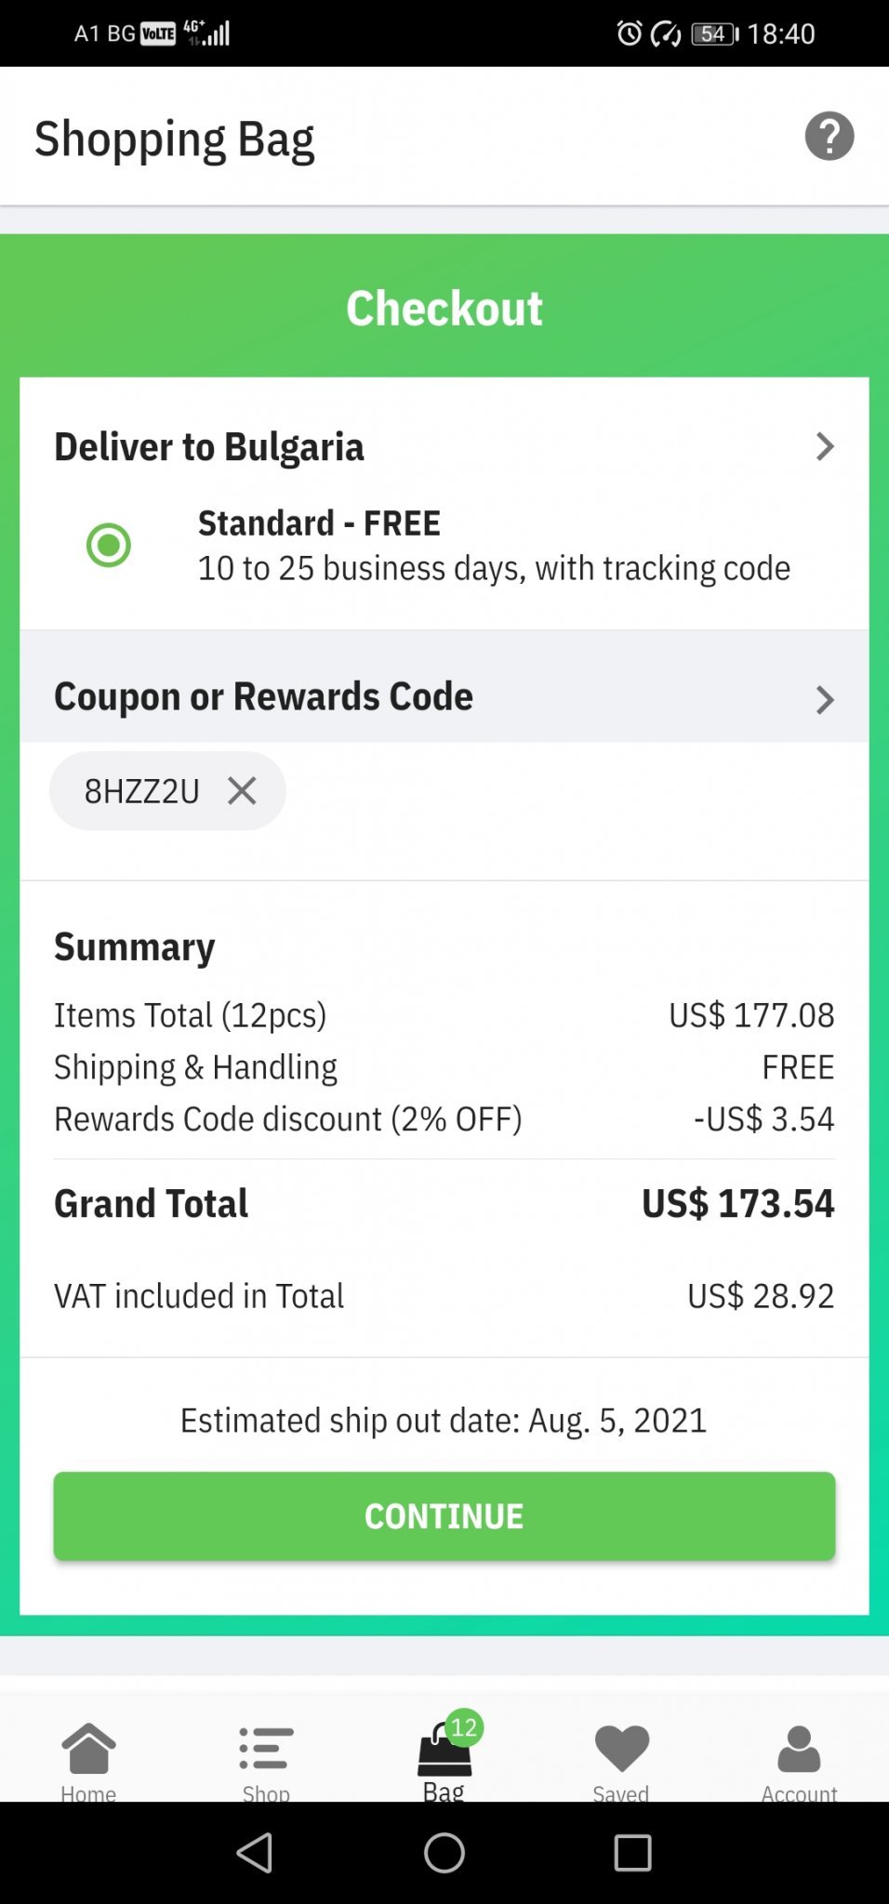The width and height of the screenshot is (889, 1904).
Task: Tap the Deliver to Bulgaria heading
Action: point(209,447)
